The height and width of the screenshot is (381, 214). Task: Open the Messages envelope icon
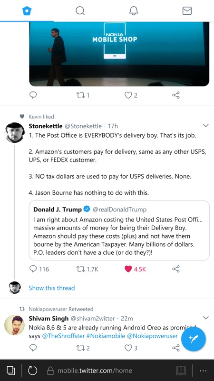point(187,10)
